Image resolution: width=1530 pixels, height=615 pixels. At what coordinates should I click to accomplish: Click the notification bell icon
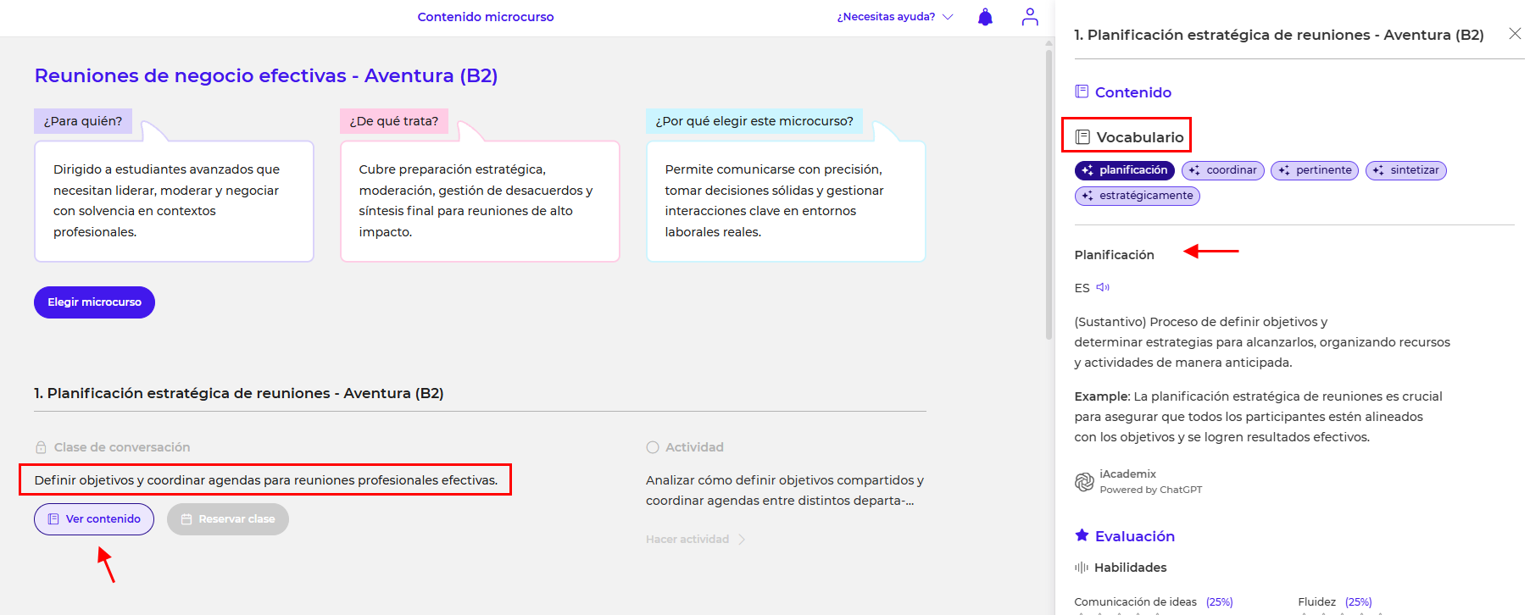[985, 17]
